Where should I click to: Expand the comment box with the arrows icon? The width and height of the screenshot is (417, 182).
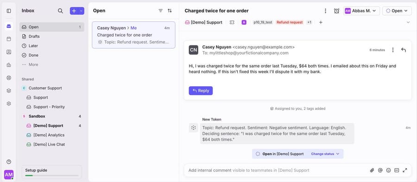click(405, 170)
